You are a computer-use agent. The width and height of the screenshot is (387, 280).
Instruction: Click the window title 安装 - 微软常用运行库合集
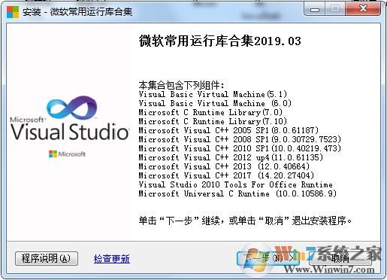tap(77, 12)
